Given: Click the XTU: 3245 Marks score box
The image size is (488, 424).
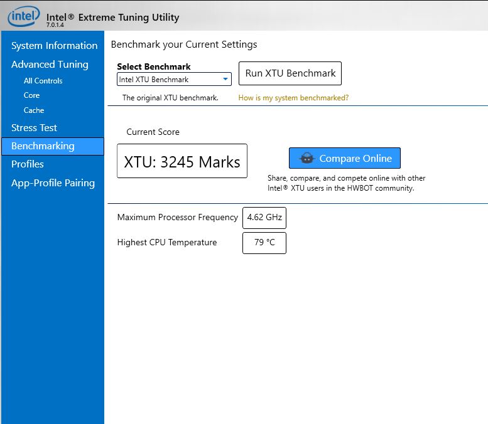Looking at the screenshot, I should coord(182,162).
